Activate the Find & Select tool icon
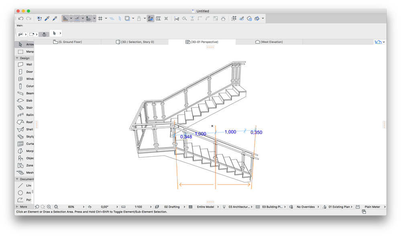This screenshot has width=401, height=236. 39,18
